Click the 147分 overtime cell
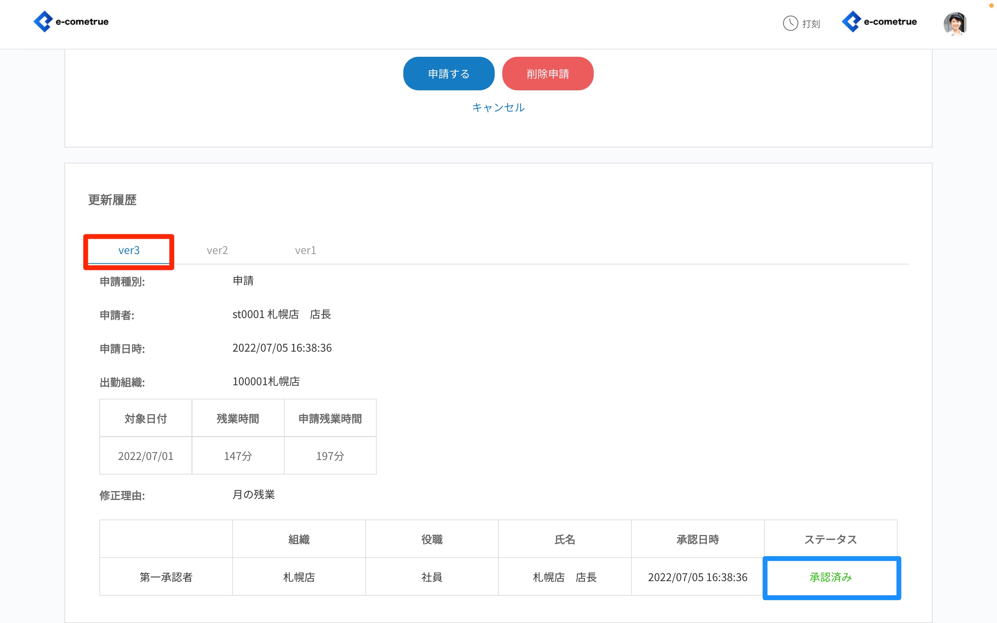Viewport: 997px width, 623px height. pyautogui.click(x=238, y=456)
